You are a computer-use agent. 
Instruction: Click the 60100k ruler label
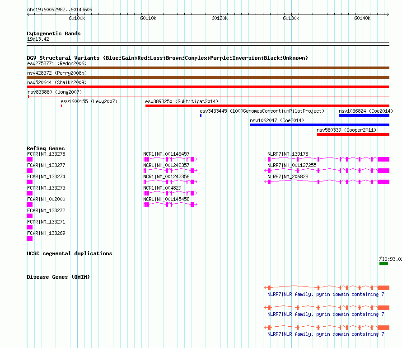[x=77, y=18]
